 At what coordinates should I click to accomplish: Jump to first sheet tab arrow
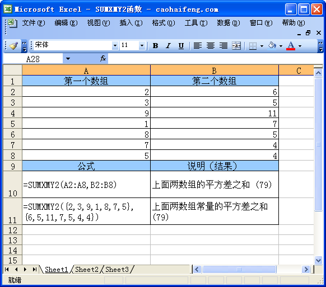(7, 269)
